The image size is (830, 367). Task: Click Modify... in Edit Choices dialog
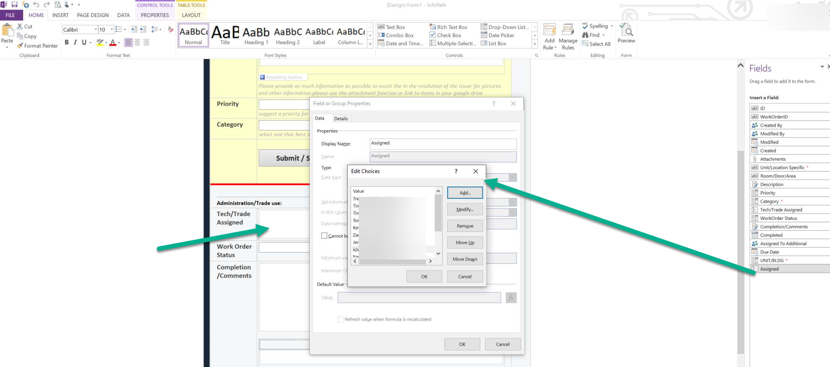(x=465, y=209)
